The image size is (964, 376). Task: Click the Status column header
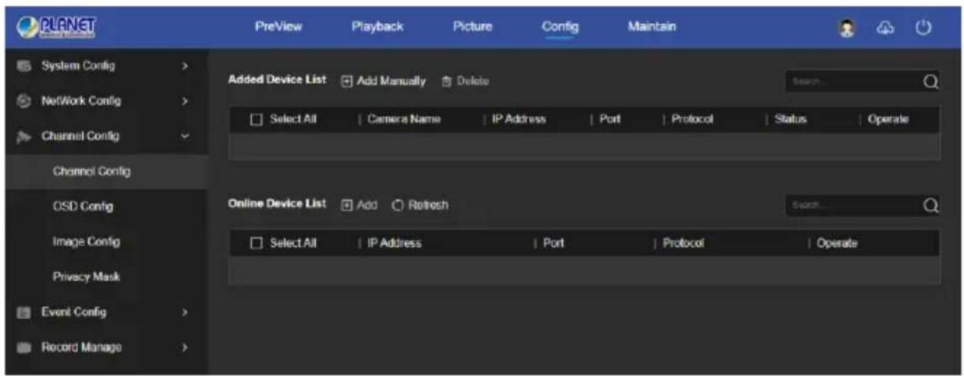(789, 120)
